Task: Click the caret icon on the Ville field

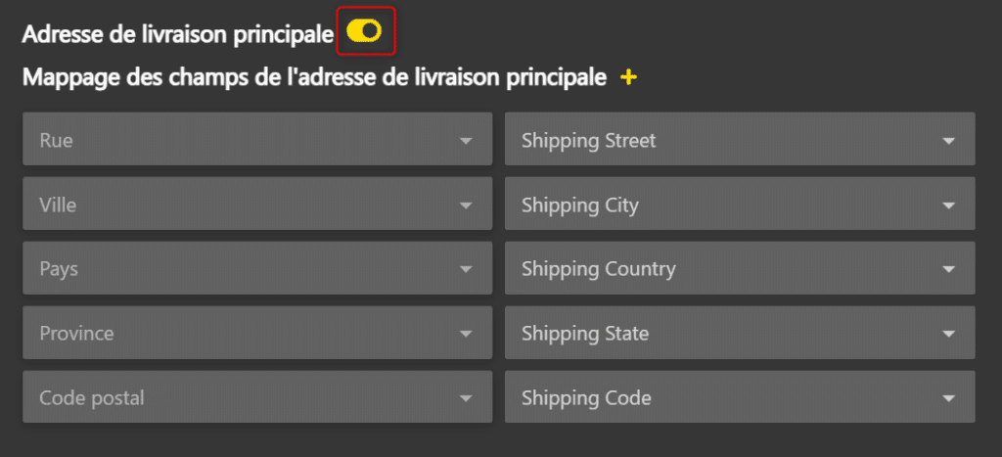Action: click(466, 206)
